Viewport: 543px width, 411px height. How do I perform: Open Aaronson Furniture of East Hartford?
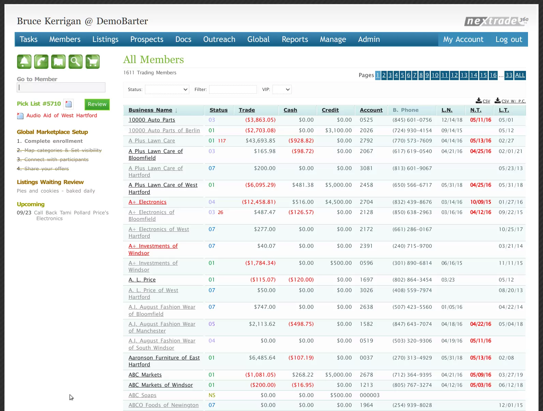pyautogui.click(x=164, y=361)
